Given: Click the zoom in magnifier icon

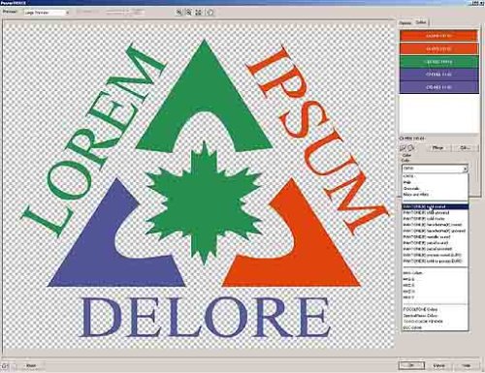Looking at the screenshot, I should pyautogui.click(x=179, y=13).
